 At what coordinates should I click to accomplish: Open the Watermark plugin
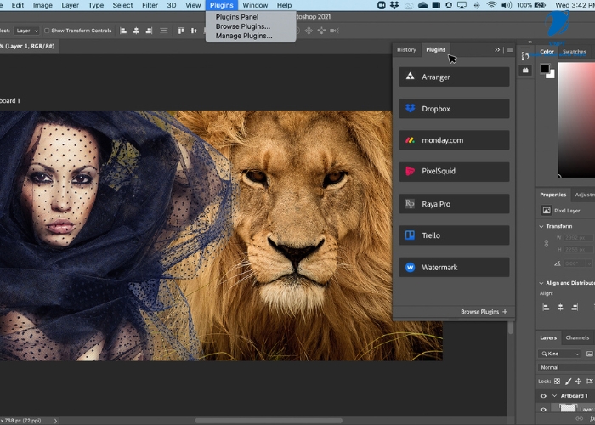click(454, 267)
